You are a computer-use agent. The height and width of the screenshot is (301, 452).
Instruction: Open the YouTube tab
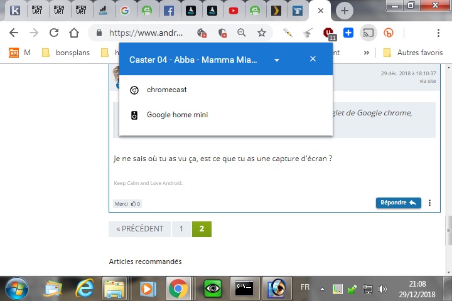[233, 11]
